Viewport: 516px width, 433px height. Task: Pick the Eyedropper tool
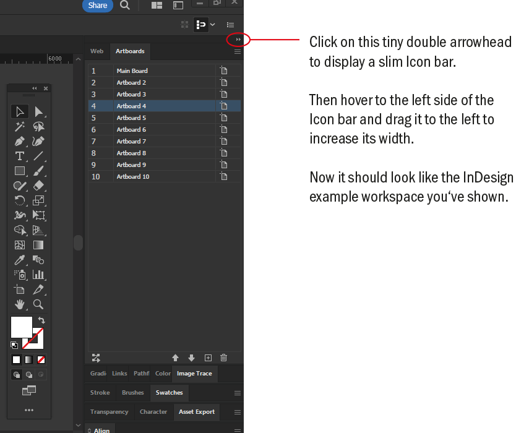click(x=19, y=260)
